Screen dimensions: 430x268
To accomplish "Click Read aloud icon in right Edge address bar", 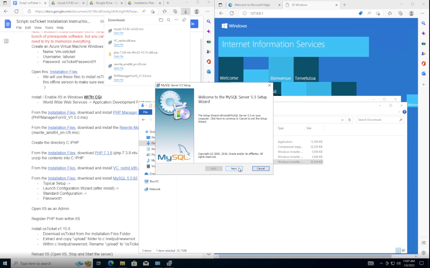I will (x=370, y=13).
